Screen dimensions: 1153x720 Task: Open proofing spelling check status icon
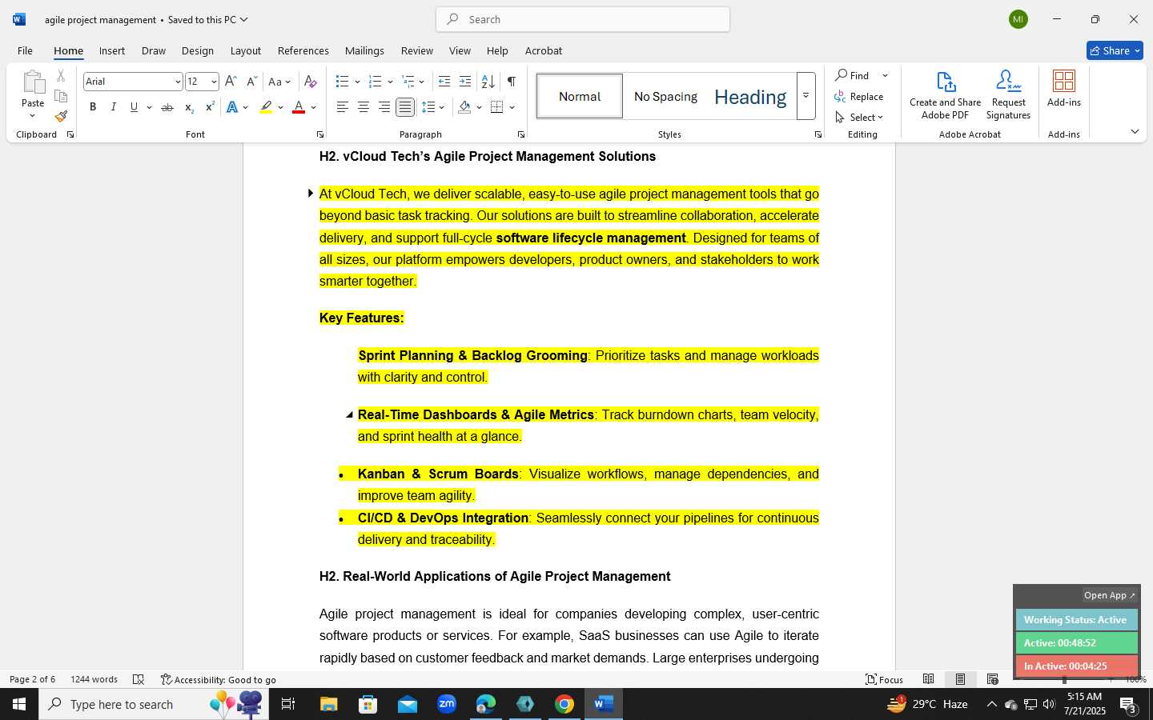point(139,679)
